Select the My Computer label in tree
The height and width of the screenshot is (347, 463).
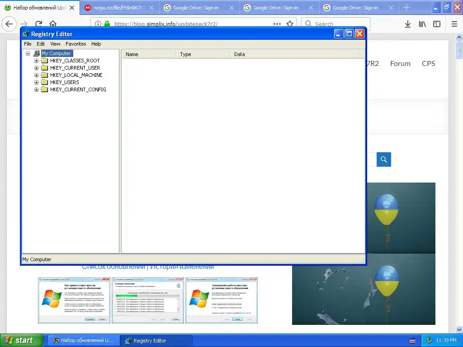[57, 53]
